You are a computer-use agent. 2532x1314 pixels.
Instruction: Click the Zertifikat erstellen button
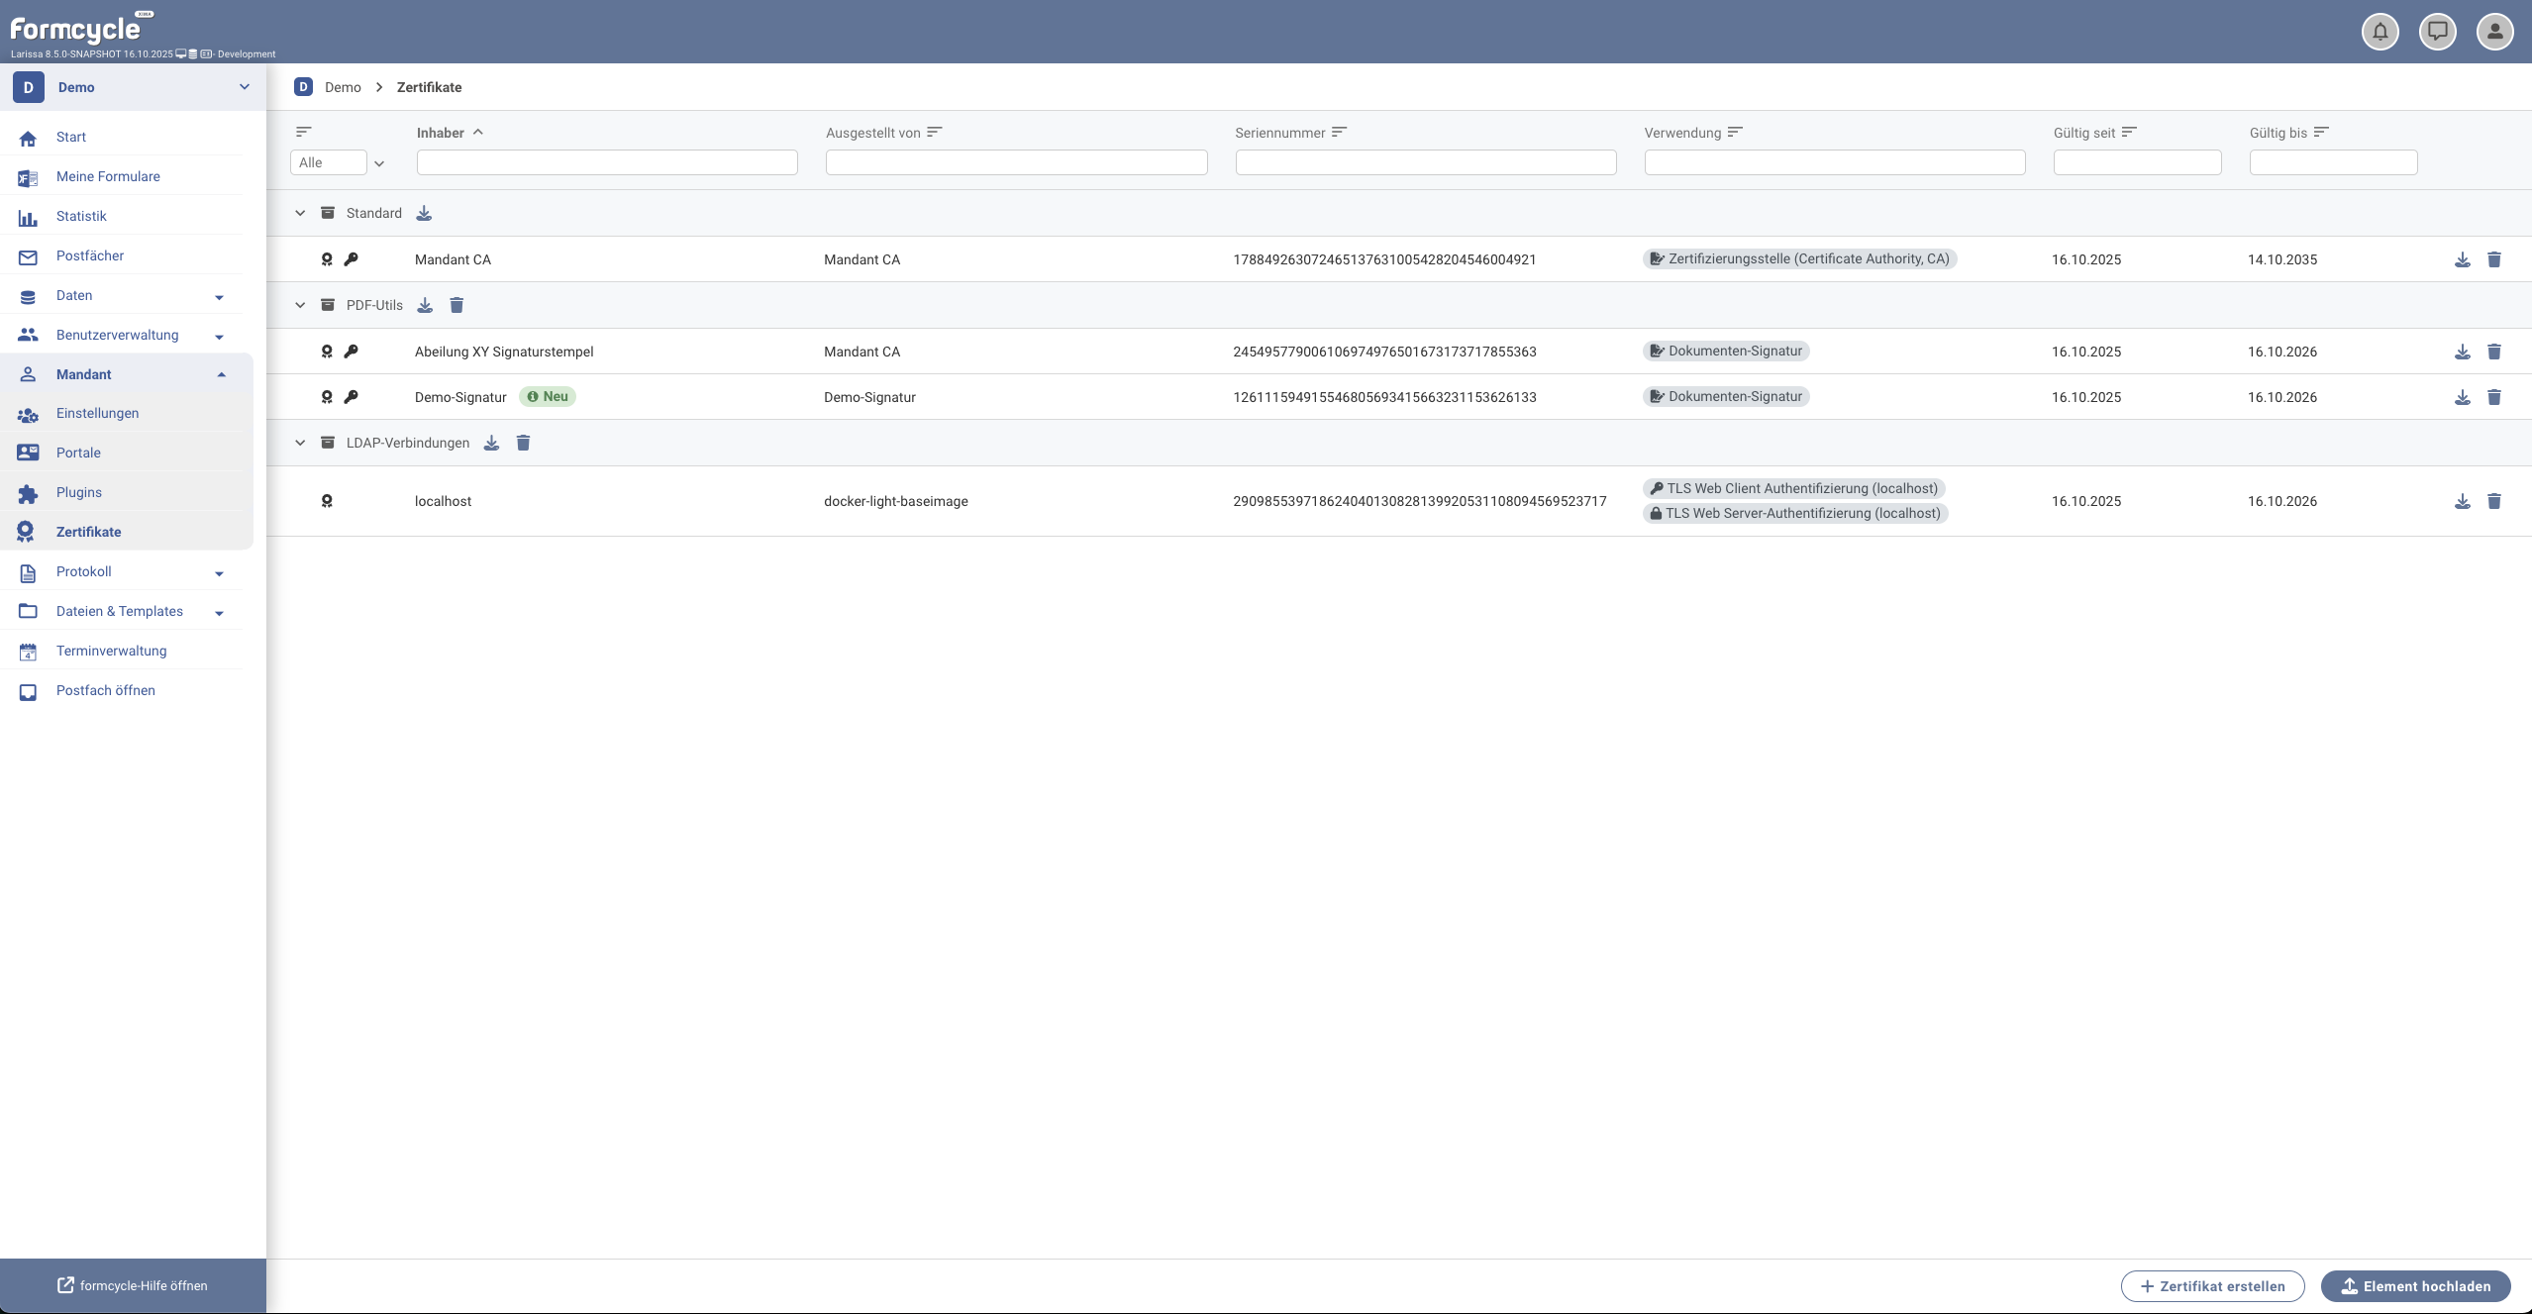tap(2212, 1285)
